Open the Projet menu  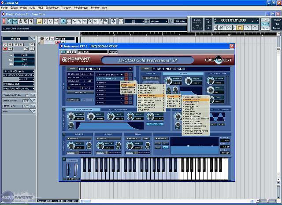pos(23,8)
